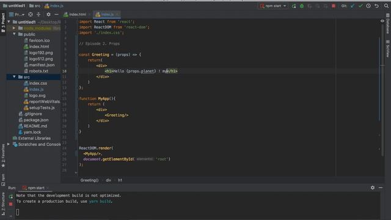Open npm start run configuration dropdown
This screenshot has height=220, width=391.
(273, 6)
